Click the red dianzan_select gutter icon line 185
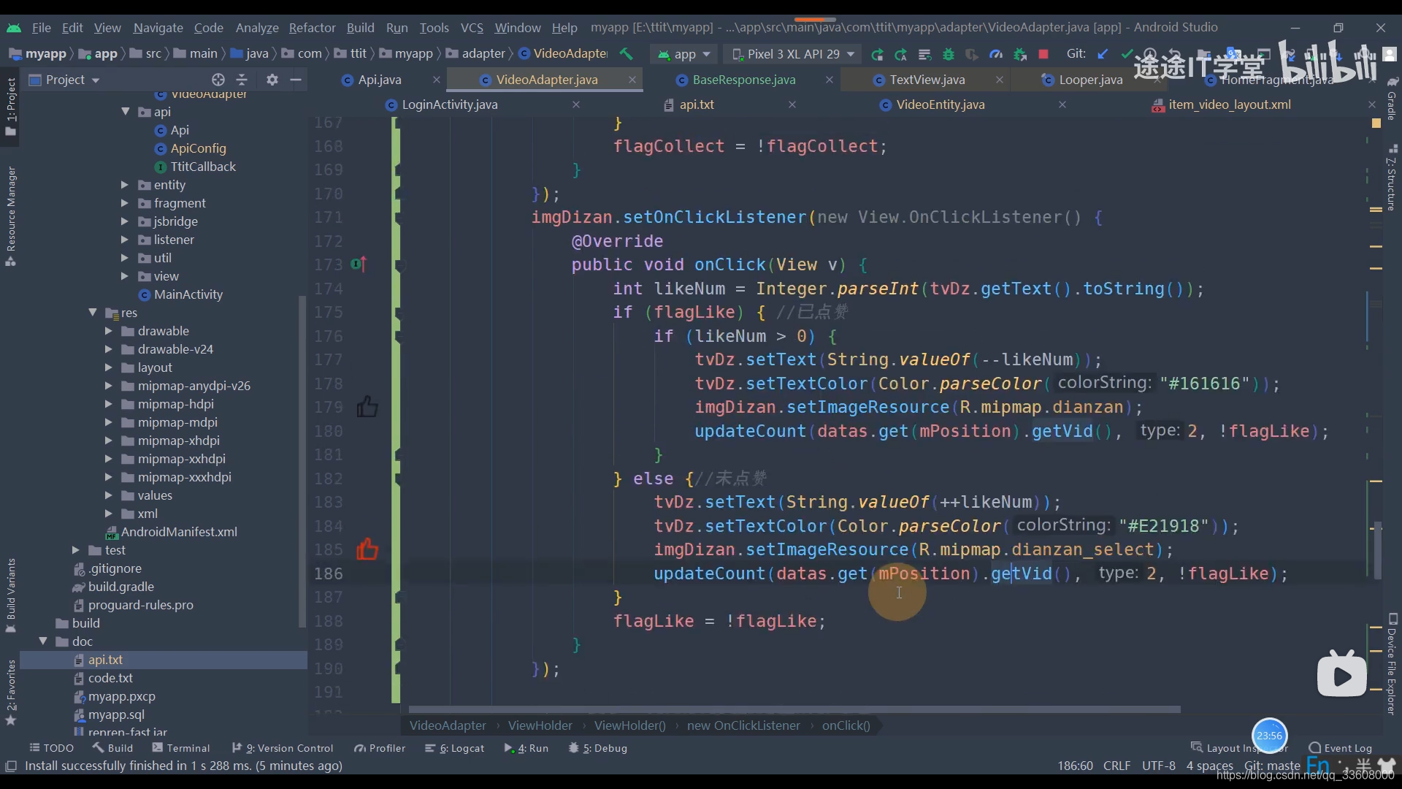The image size is (1402, 789). [x=367, y=549]
